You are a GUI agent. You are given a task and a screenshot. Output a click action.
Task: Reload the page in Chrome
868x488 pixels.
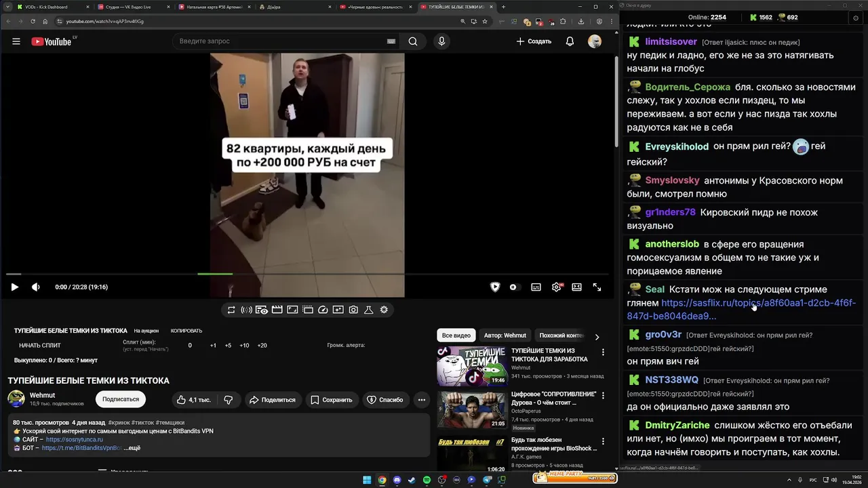pyautogui.click(x=33, y=21)
